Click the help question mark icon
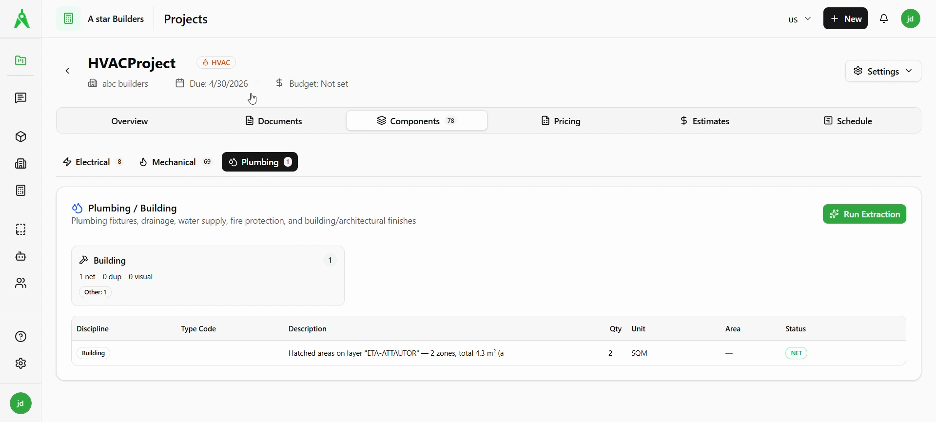The image size is (936, 422). click(20, 337)
